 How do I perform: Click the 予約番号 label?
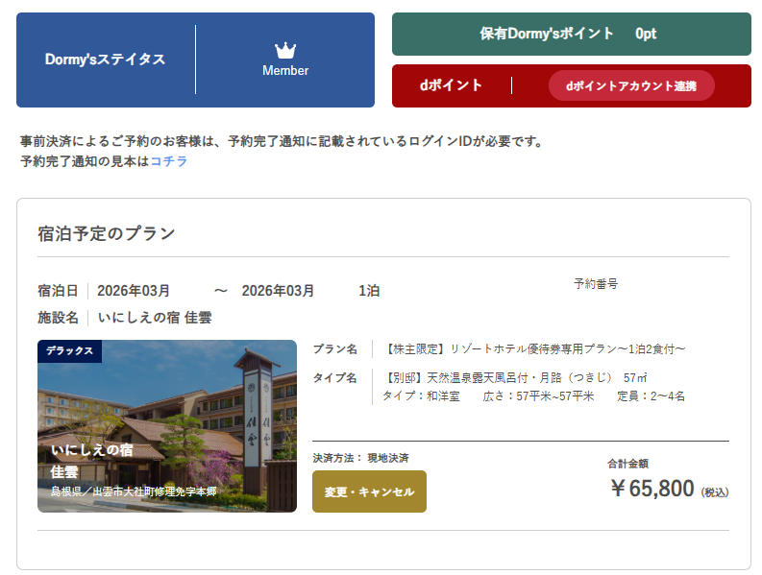596,284
